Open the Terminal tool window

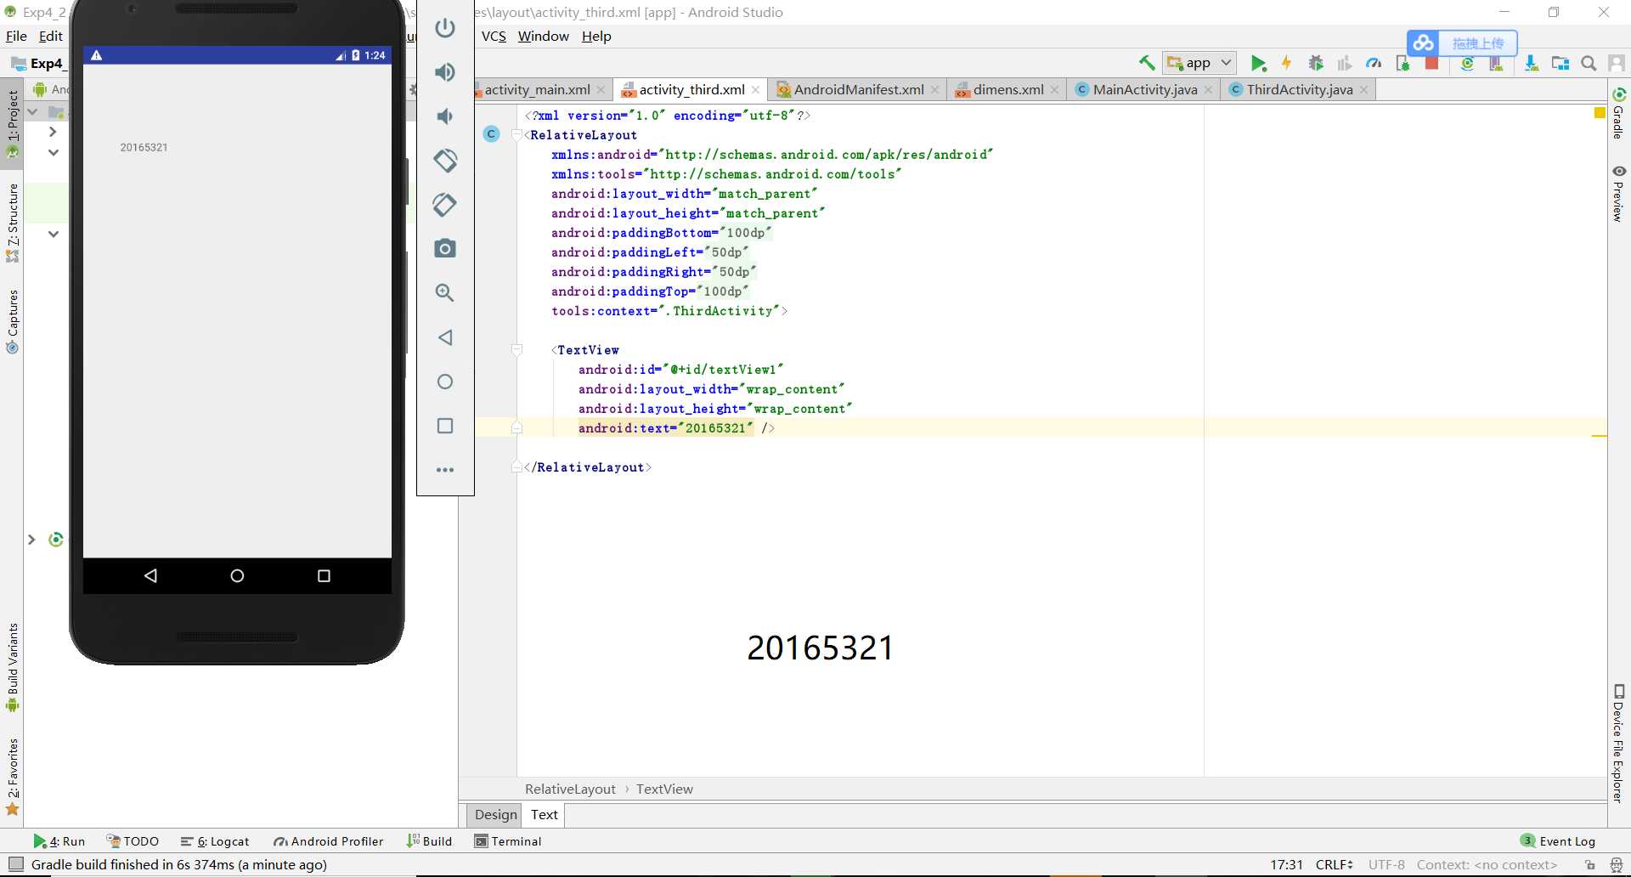pos(508,841)
